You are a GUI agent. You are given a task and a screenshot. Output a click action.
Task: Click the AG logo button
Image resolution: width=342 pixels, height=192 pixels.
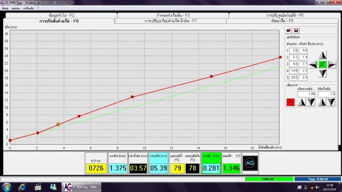[x=250, y=163]
